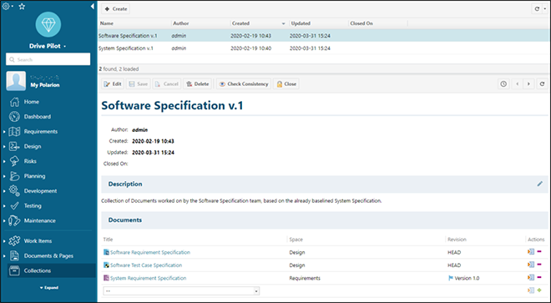Refresh the collections table
The width and height of the screenshot is (551, 303).
click(537, 9)
